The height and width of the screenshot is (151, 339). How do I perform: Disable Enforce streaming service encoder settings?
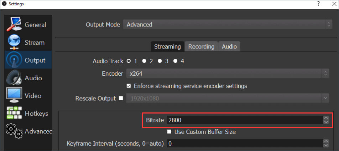click(x=129, y=86)
